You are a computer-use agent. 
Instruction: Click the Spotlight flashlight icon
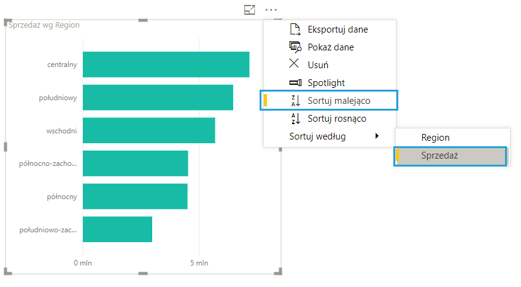tap(295, 82)
